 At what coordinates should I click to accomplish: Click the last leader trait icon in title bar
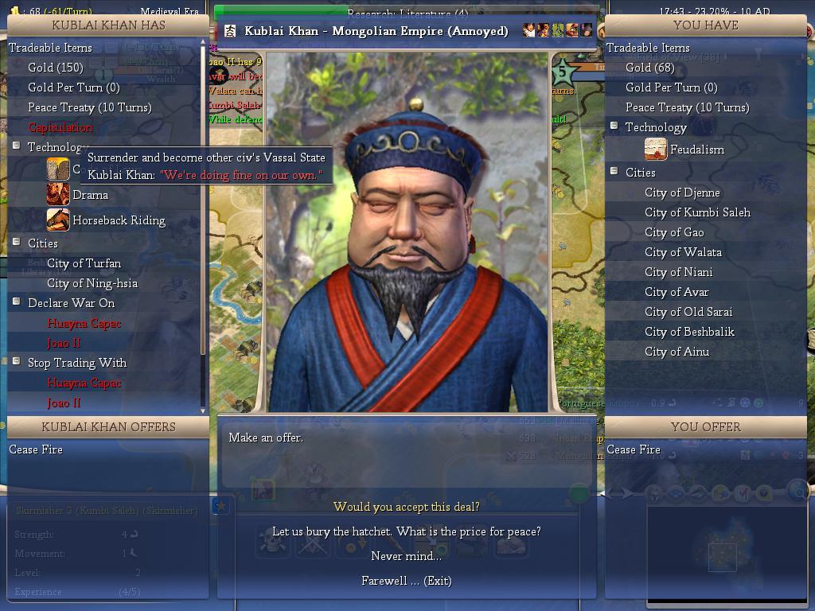pyautogui.click(x=587, y=30)
